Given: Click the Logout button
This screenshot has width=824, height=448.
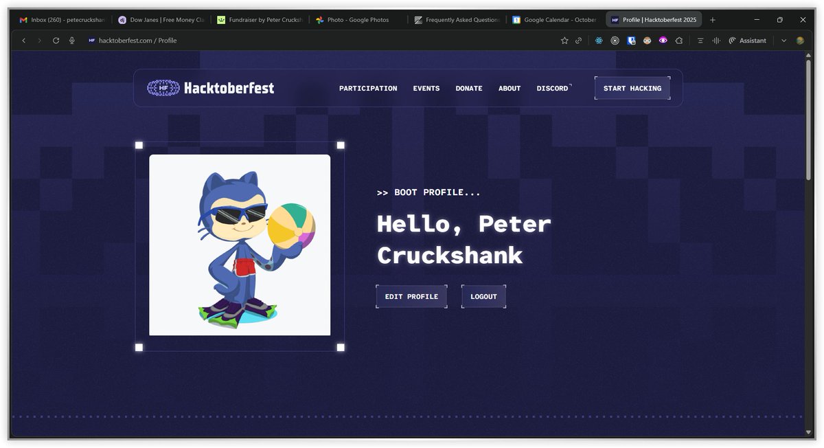Looking at the screenshot, I should coord(483,296).
